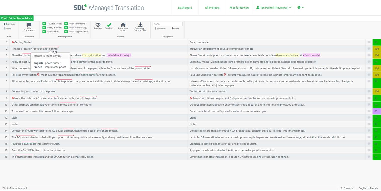381x191 pixels.
Task: Open the Dashboard menu
Action: (x=185, y=8)
